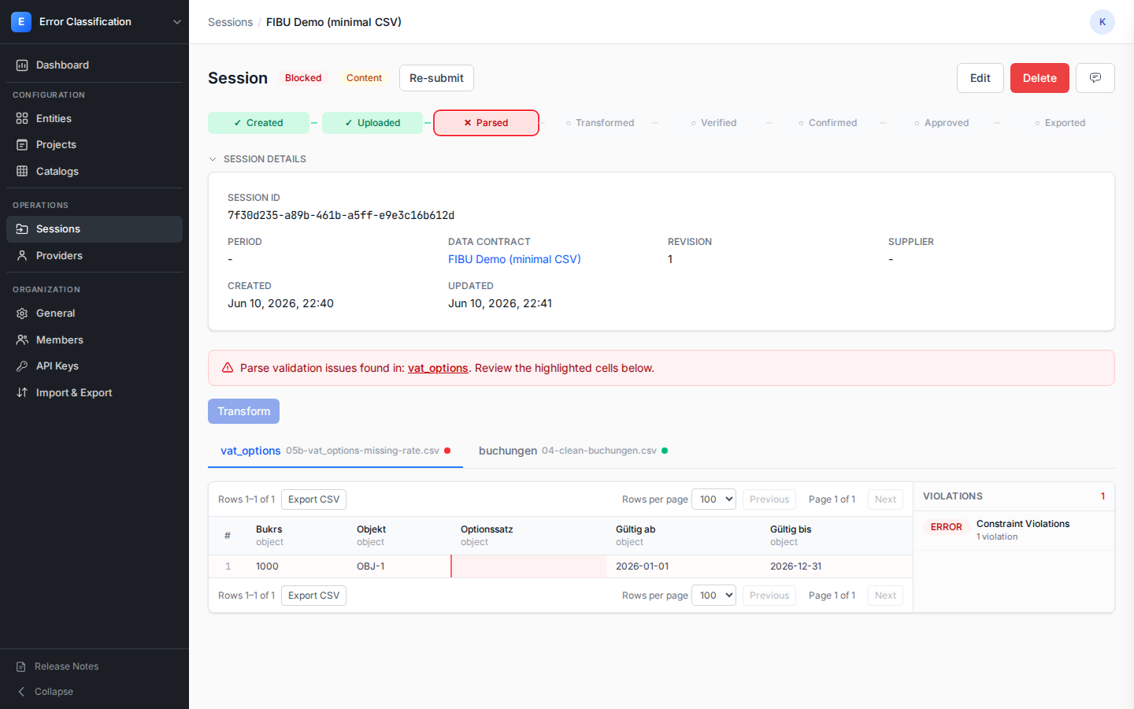The image size is (1134, 709).
Task: Collapse the Session Details section
Action: pyautogui.click(x=257, y=159)
